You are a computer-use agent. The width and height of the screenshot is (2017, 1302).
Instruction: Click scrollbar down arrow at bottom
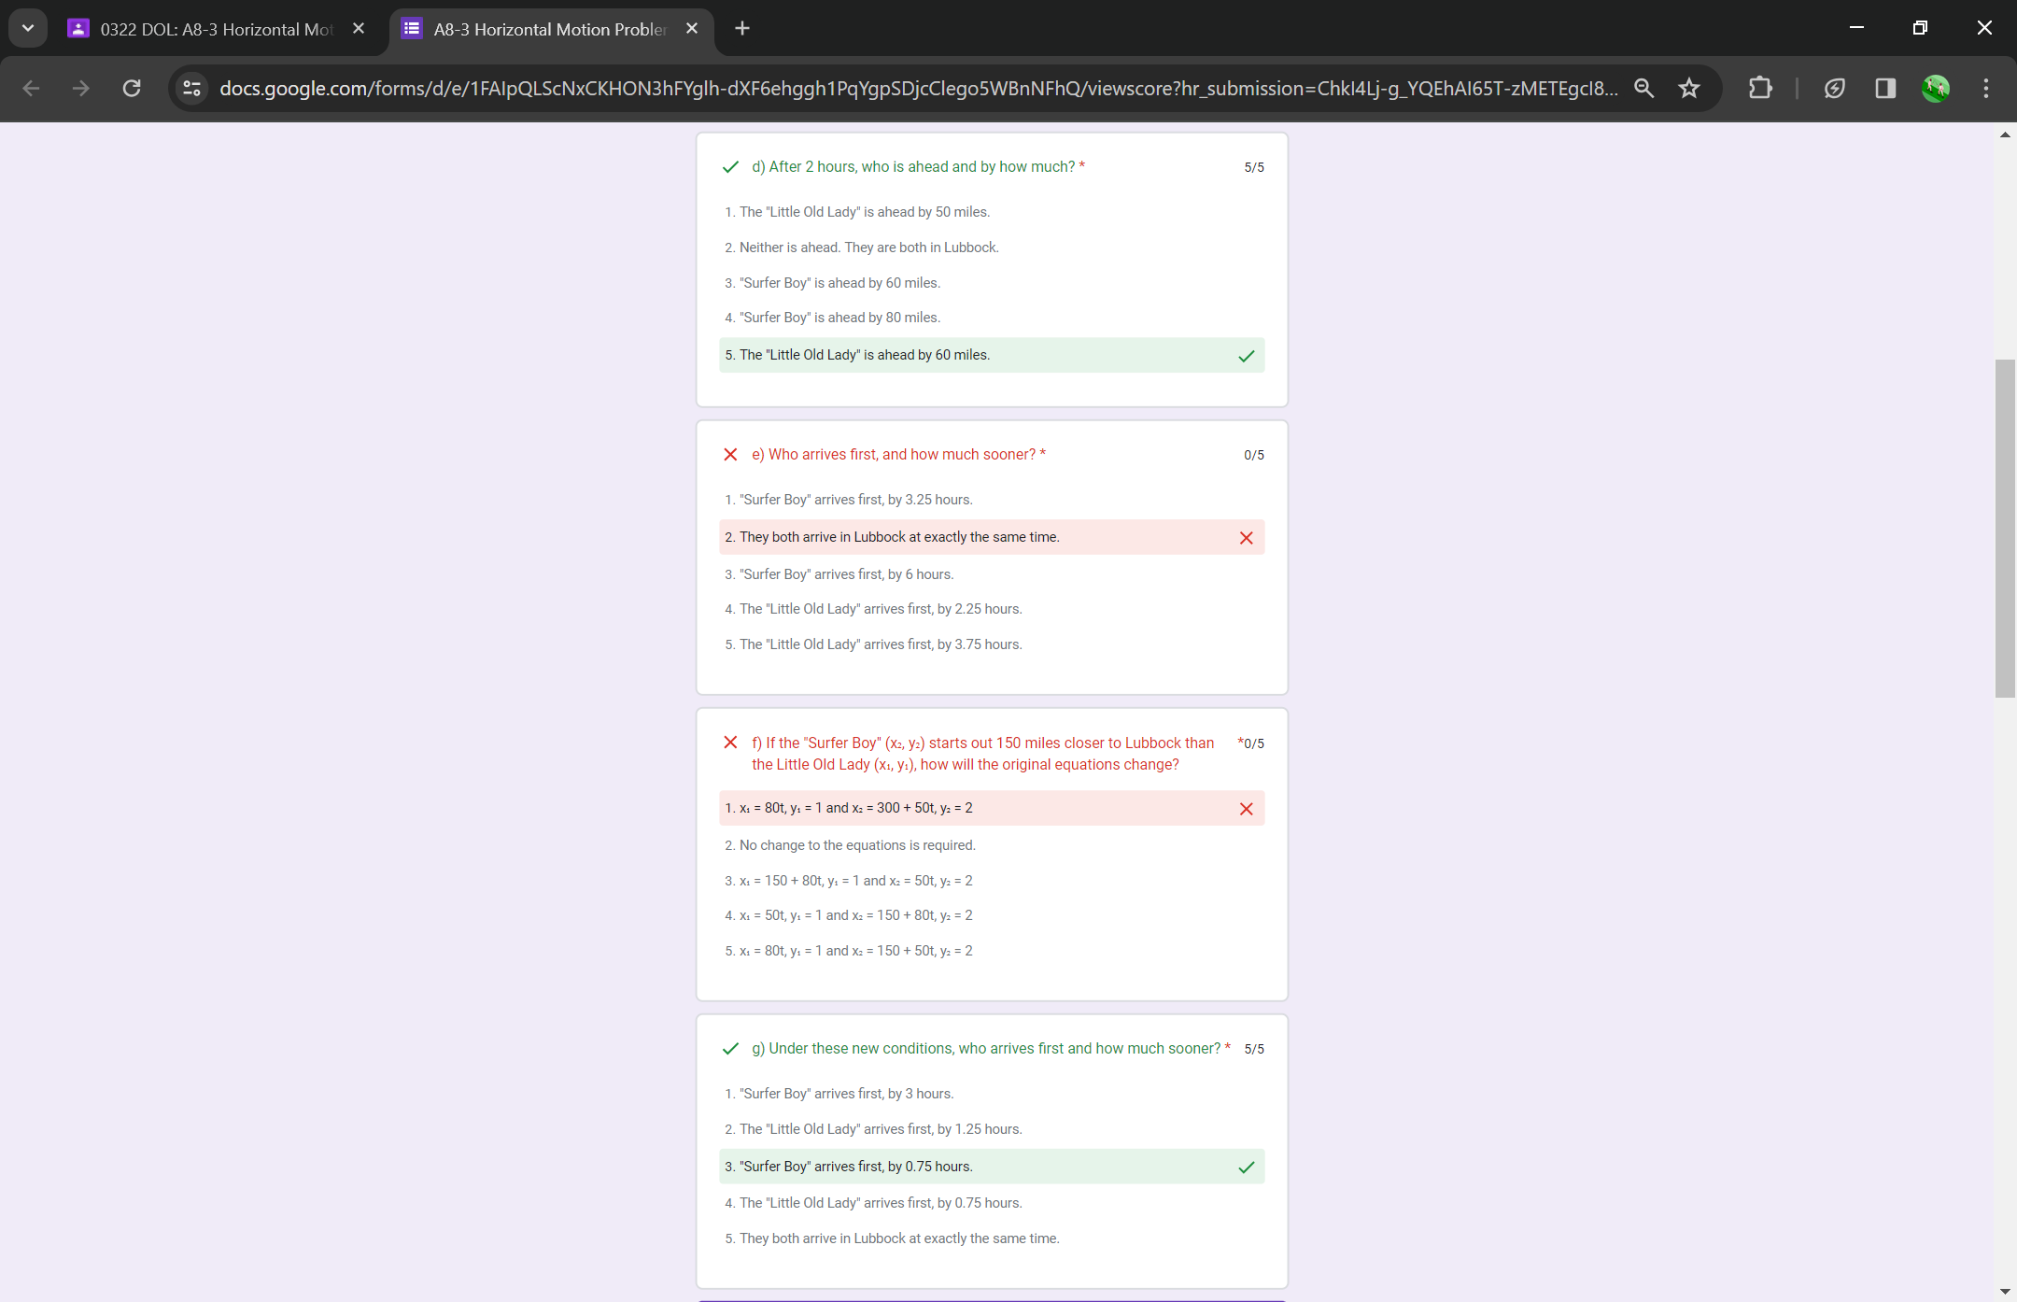(x=2005, y=1292)
